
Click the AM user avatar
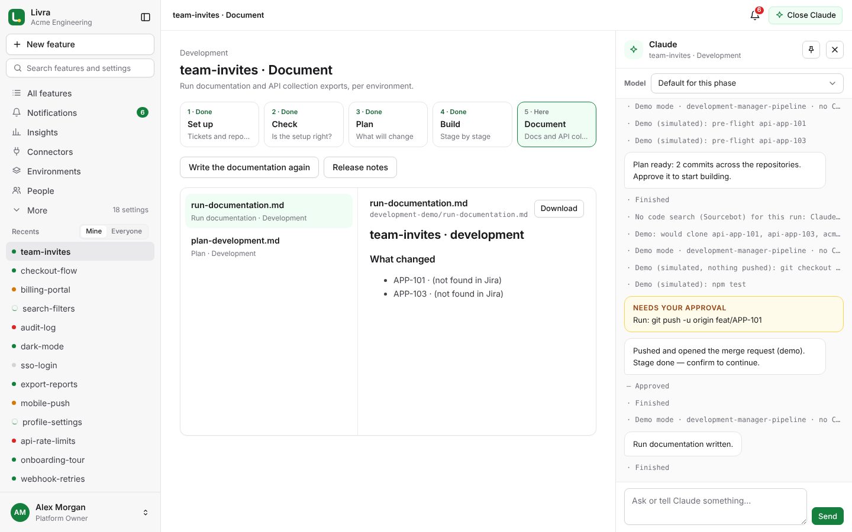click(x=20, y=512)
